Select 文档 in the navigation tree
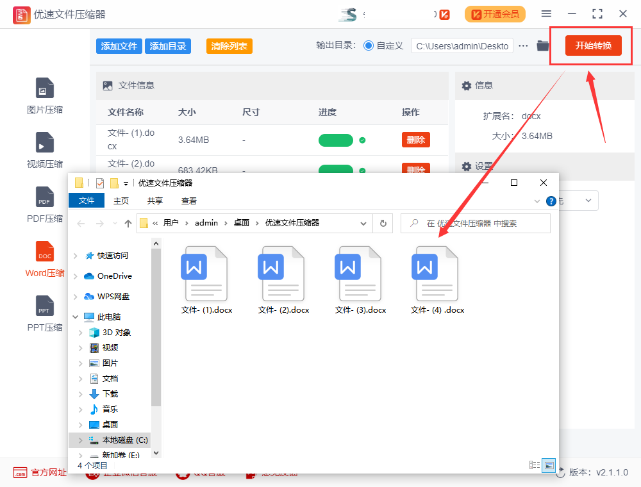The height and width of the screenshot is (487, 641). tap(110, 378)
